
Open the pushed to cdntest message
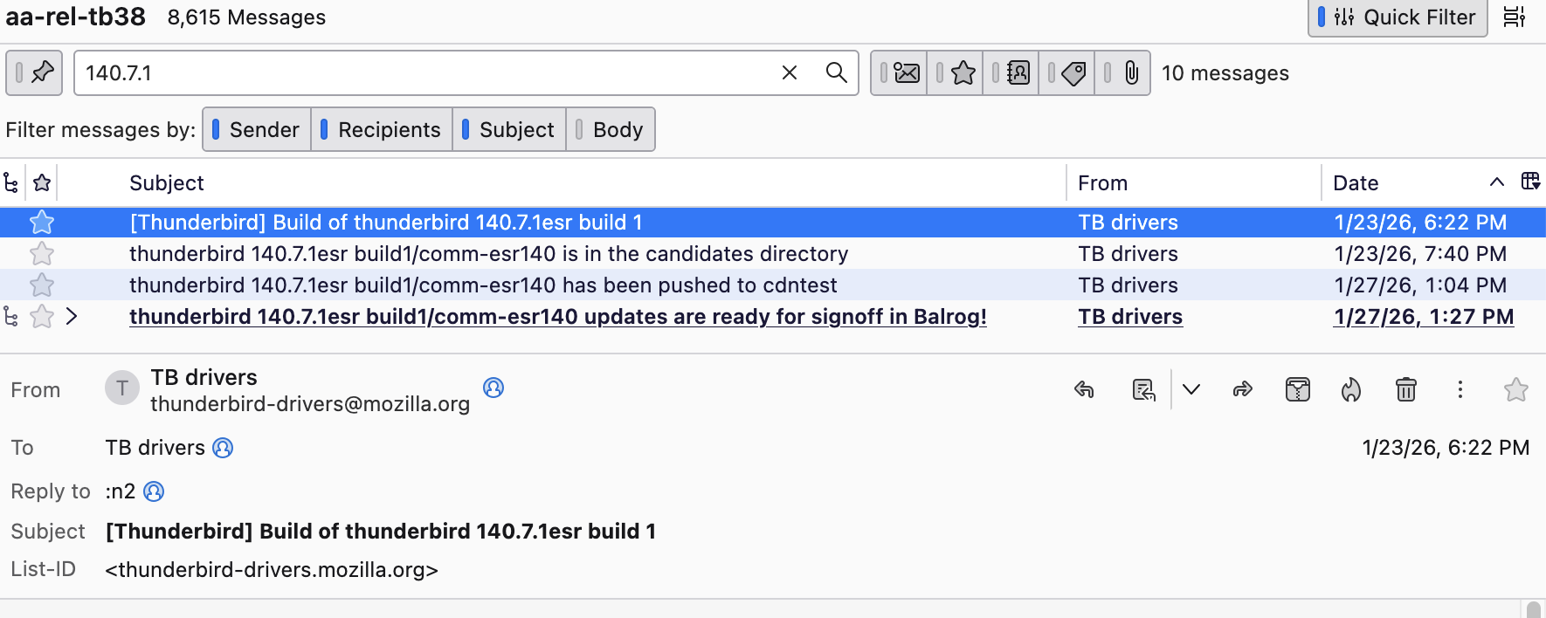pyautogui.click(x=482, y=285)
